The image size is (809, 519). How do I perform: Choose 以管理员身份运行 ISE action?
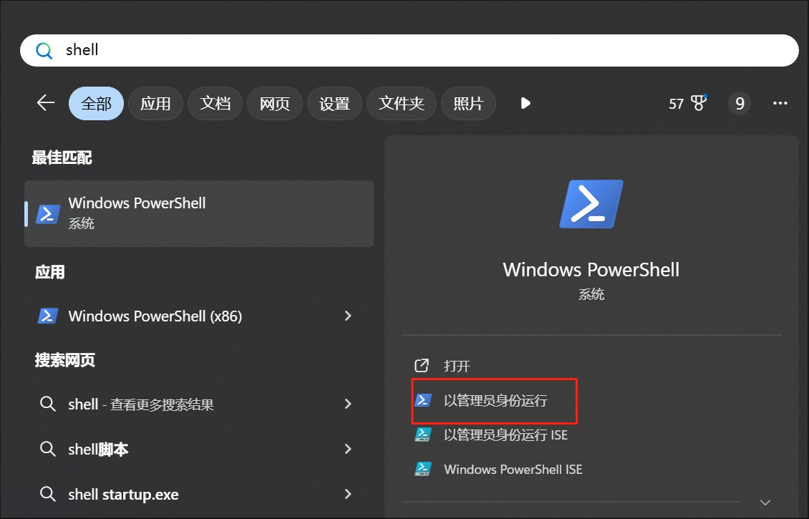click(505, 435)
